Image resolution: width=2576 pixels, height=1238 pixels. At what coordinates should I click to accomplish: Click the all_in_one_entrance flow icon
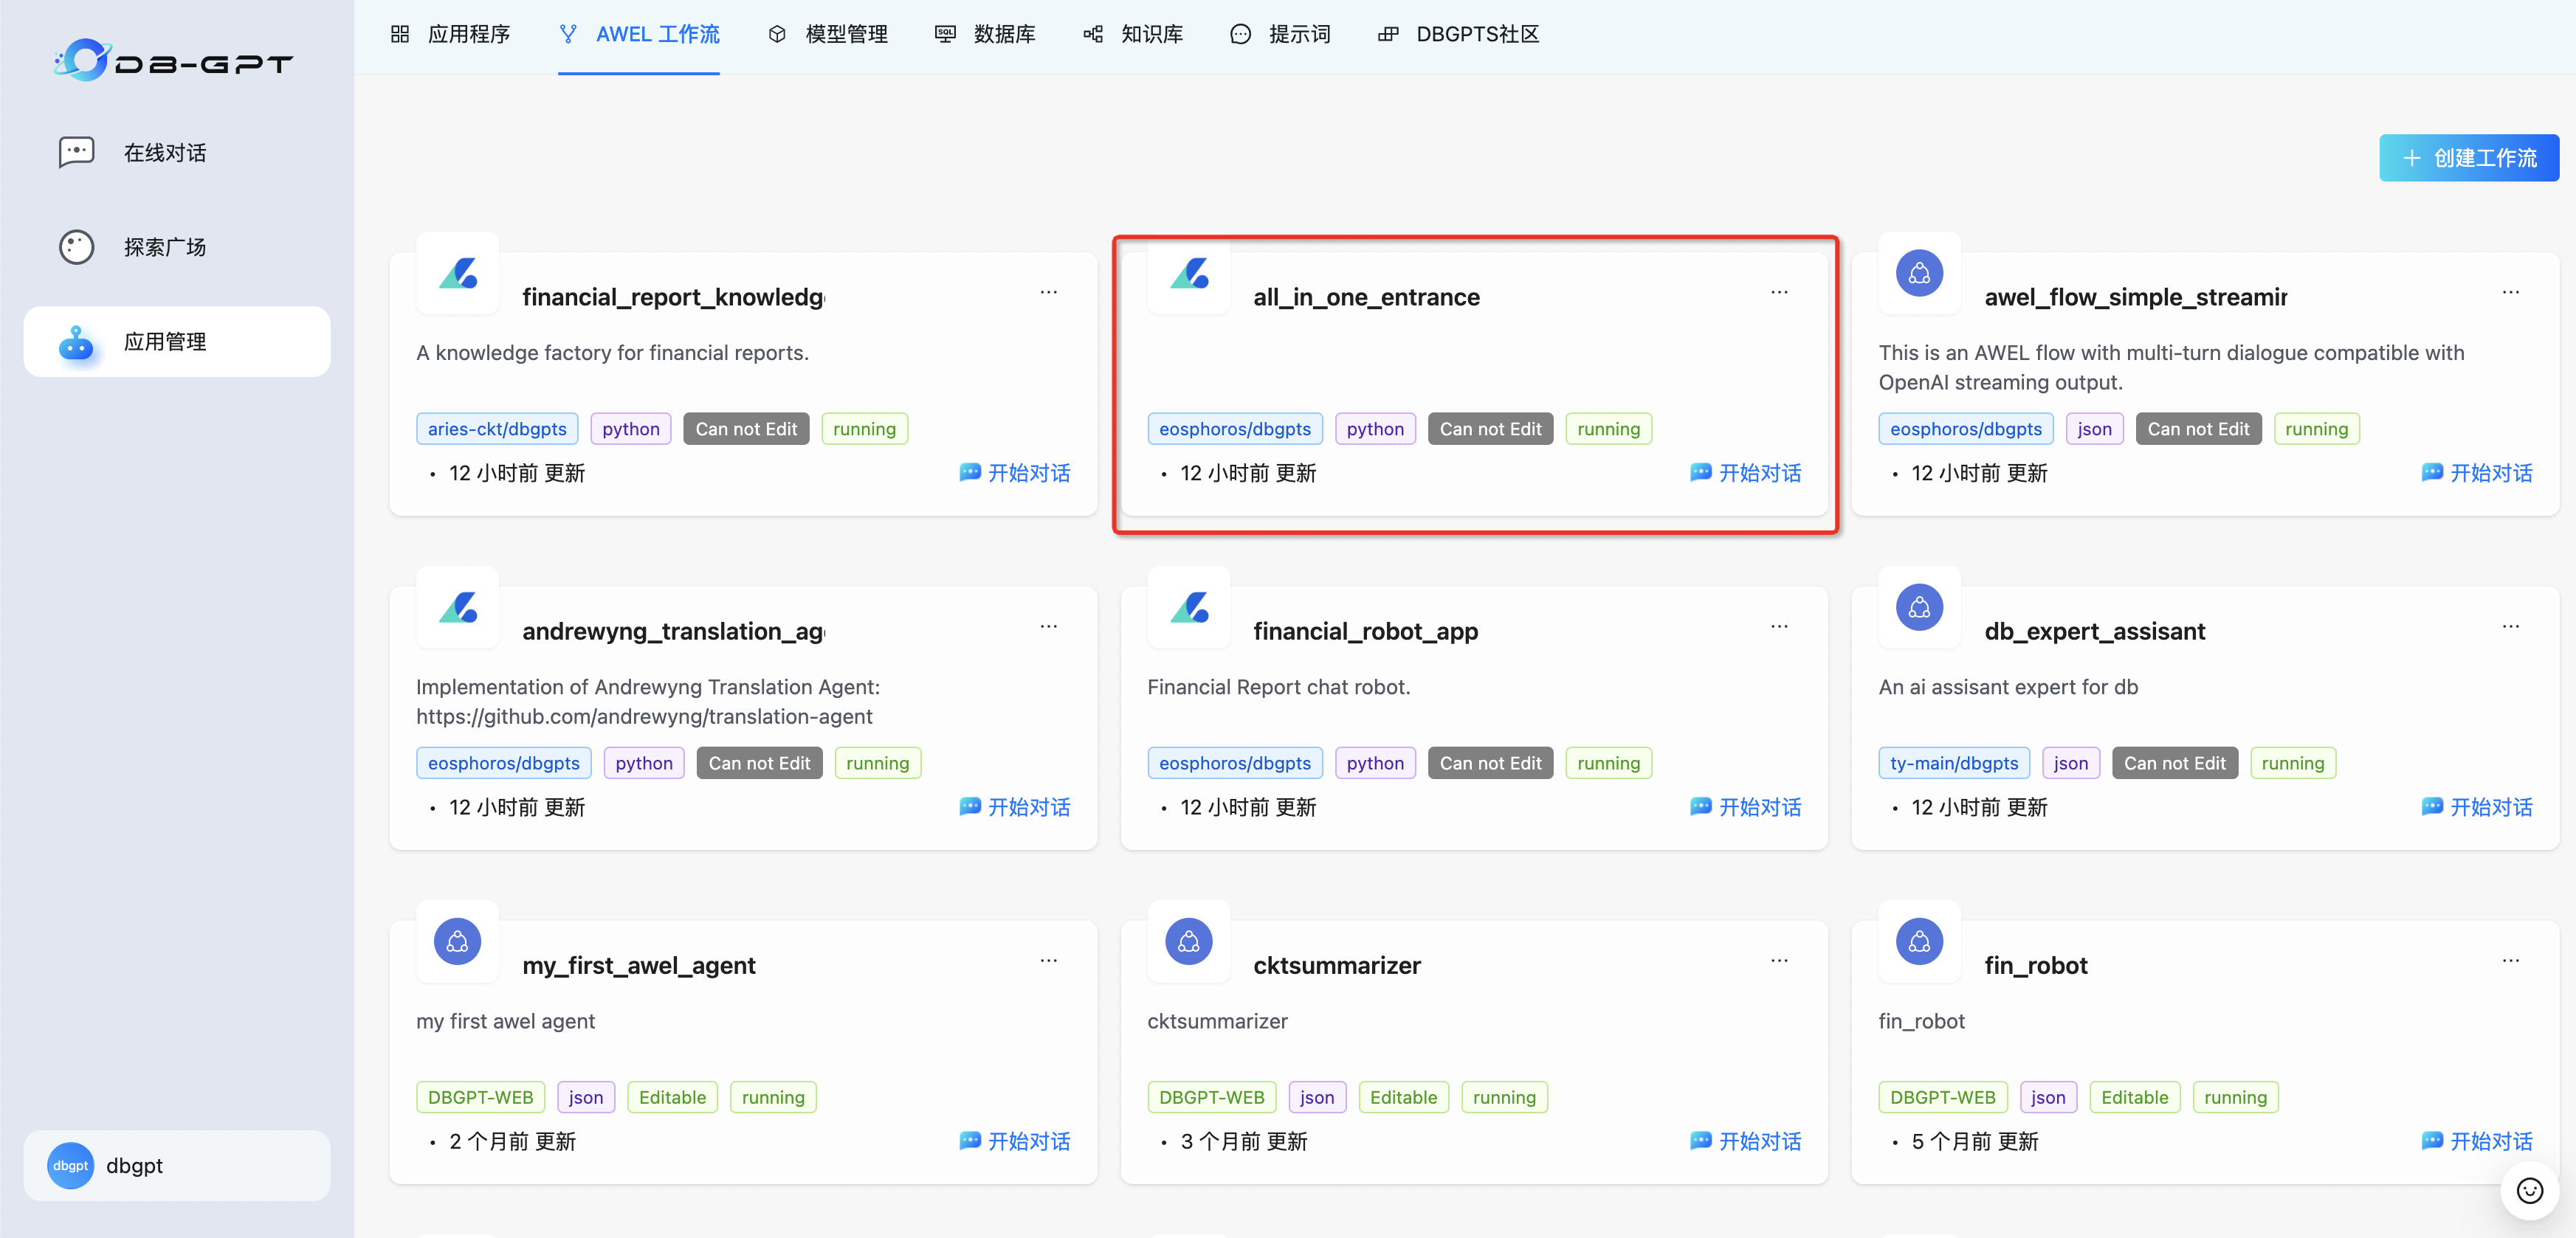tap(1189, 274)
